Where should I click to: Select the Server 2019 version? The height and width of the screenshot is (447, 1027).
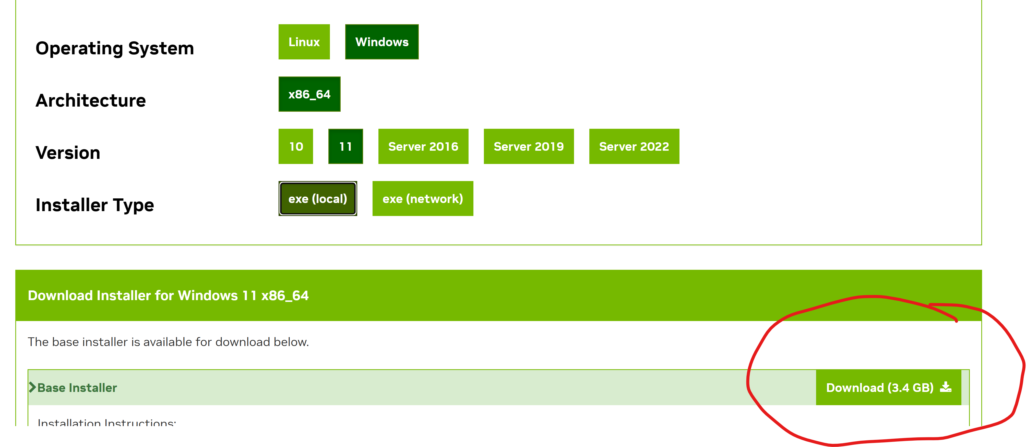coord(529,146)
